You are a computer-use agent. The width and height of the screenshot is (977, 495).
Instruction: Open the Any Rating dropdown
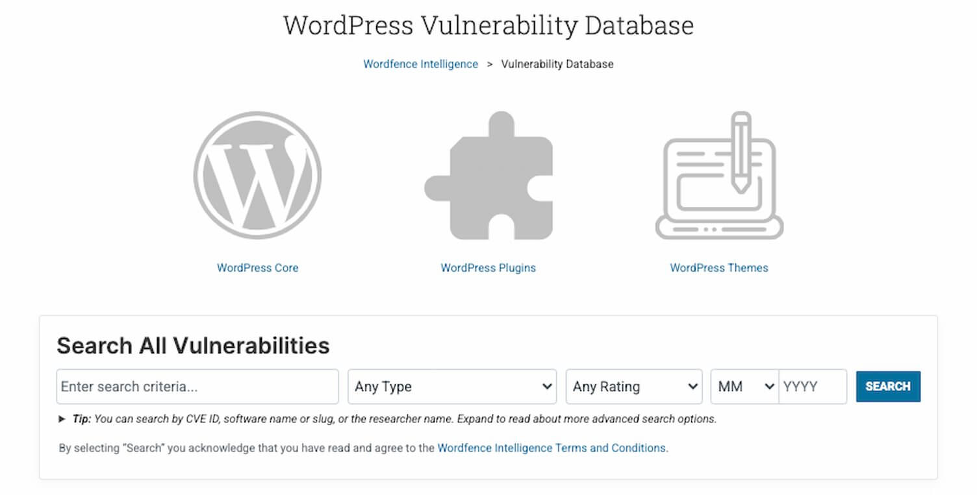634,387
